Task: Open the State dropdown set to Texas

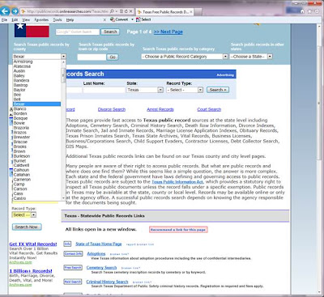Action: [x=145, y=90]
